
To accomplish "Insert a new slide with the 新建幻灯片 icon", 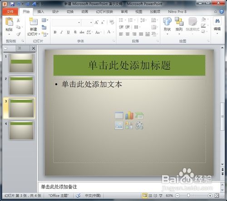I will pos(34,22).
